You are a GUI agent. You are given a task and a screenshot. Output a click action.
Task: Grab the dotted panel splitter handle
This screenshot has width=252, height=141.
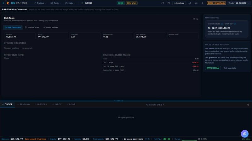click(x=118, y=101)
